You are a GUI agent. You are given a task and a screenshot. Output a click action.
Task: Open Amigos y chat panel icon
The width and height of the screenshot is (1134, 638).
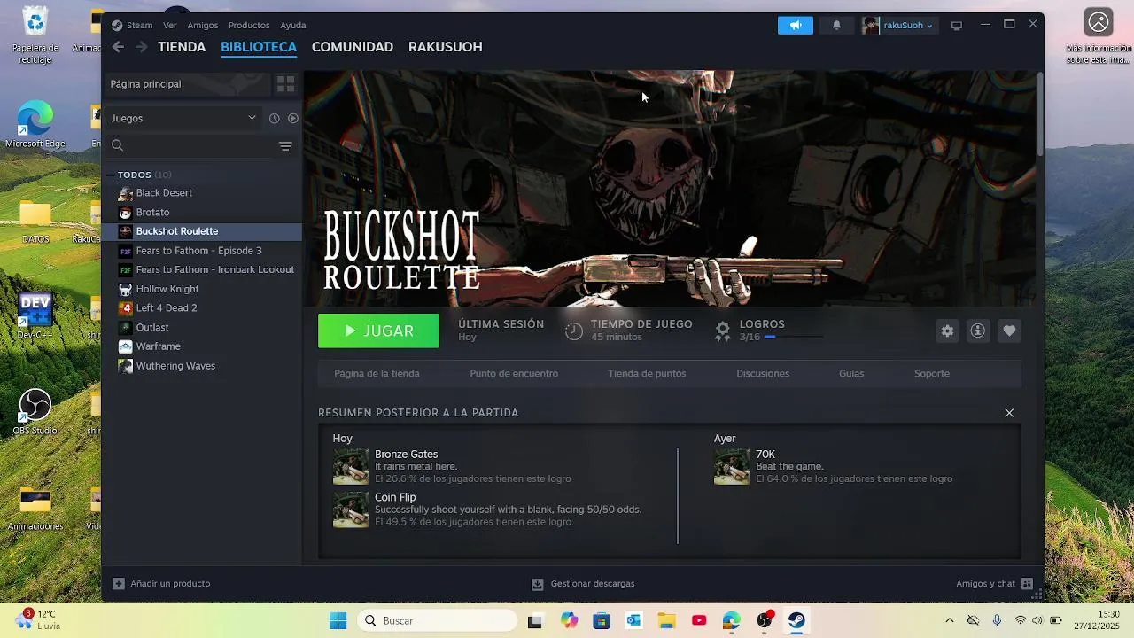tap(1027, 584)
